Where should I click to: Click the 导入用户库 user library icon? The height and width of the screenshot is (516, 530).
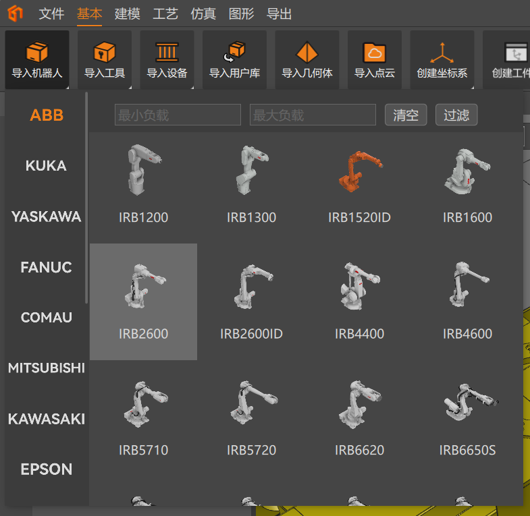(x=234, y=52)
